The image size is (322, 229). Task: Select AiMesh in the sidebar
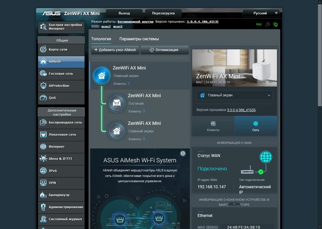[61, 62]
